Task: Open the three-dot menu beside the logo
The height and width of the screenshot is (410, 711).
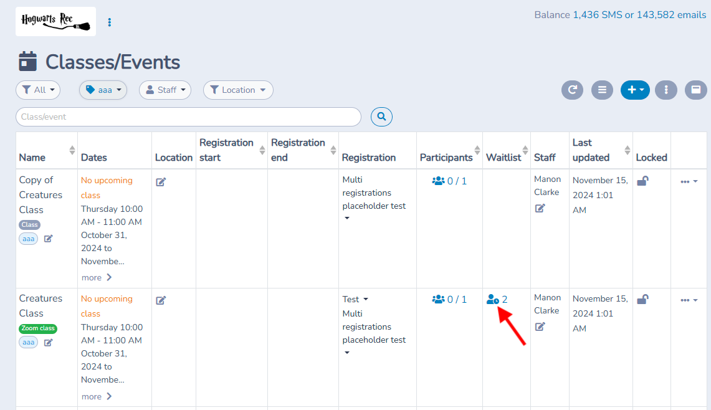Action: pyautogui.click(x=109, y=22)
